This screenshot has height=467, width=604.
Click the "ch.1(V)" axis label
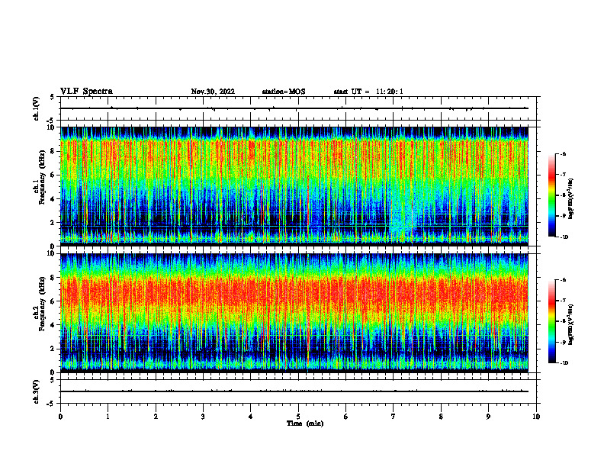tap(37, 108)
